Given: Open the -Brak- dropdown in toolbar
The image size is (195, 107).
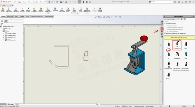Looking at the screenshot, I should click(x=6, y=5).
